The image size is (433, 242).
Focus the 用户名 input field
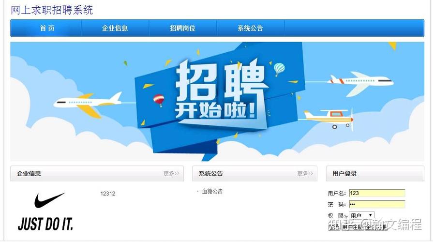coord(377,193)
